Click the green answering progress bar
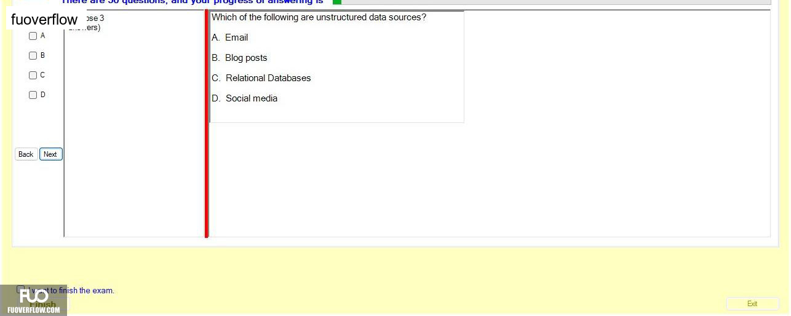 [x=337, y=2]
